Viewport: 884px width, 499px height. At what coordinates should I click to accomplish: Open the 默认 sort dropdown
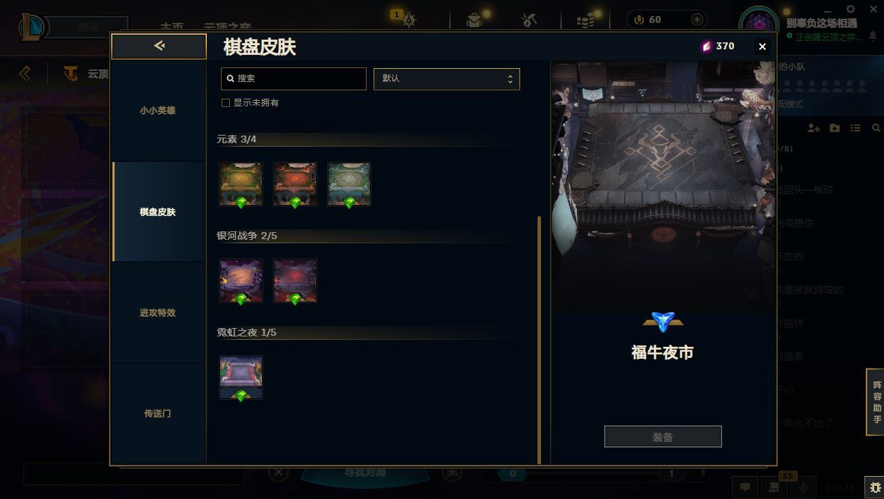click(447, 79)
